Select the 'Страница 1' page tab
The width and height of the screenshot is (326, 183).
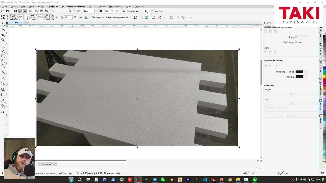[47, 164]
